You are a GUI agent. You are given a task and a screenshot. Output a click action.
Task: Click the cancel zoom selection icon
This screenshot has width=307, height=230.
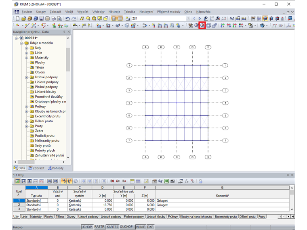click(202, 25)
